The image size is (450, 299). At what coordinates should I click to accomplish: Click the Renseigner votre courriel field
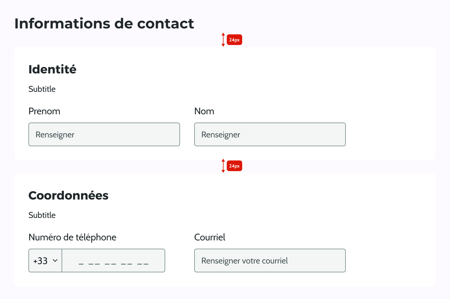click(269, 261)
